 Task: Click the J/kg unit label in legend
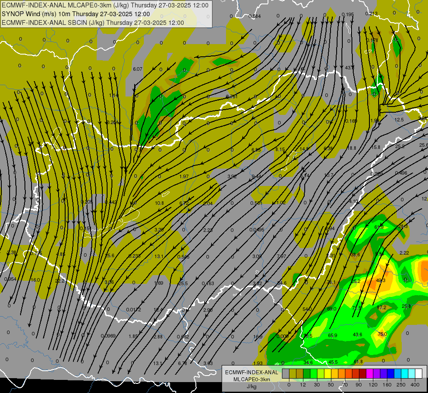(252, 386)
